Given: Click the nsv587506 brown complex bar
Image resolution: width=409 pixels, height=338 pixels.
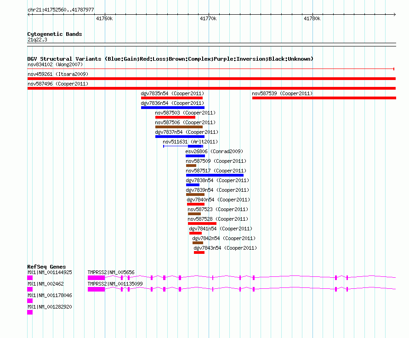Looking at the screenshot, I should pos(179,127).
